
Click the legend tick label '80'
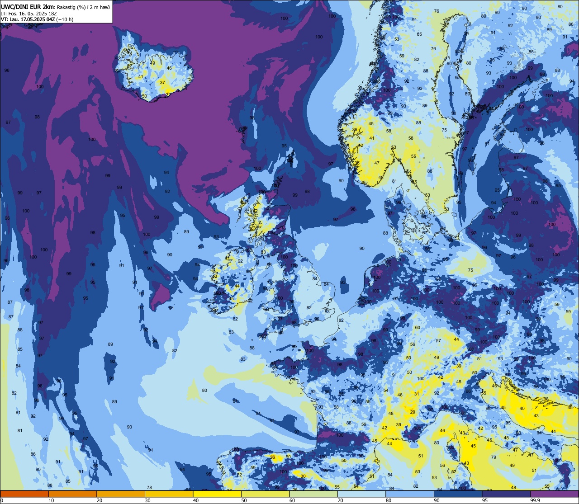point(389,500)
